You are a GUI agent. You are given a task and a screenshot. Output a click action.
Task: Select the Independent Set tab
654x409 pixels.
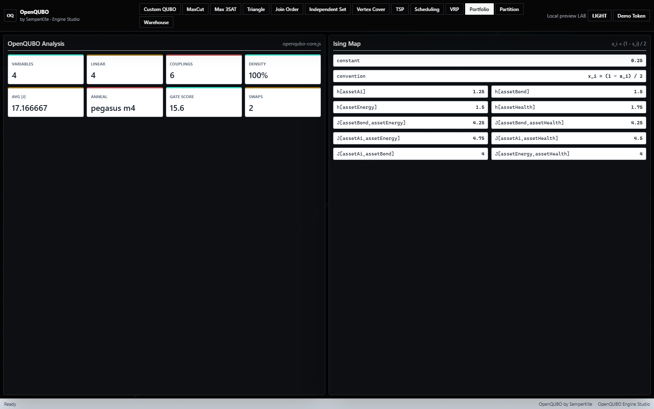point(327,9)
